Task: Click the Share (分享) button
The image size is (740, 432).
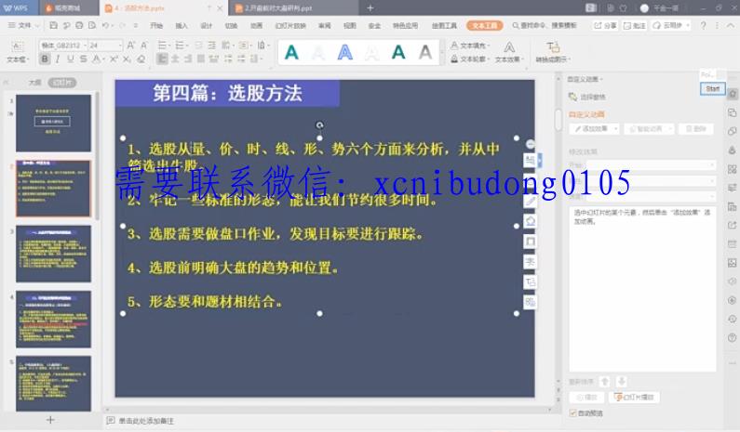Action: click(x=606, y=25)
